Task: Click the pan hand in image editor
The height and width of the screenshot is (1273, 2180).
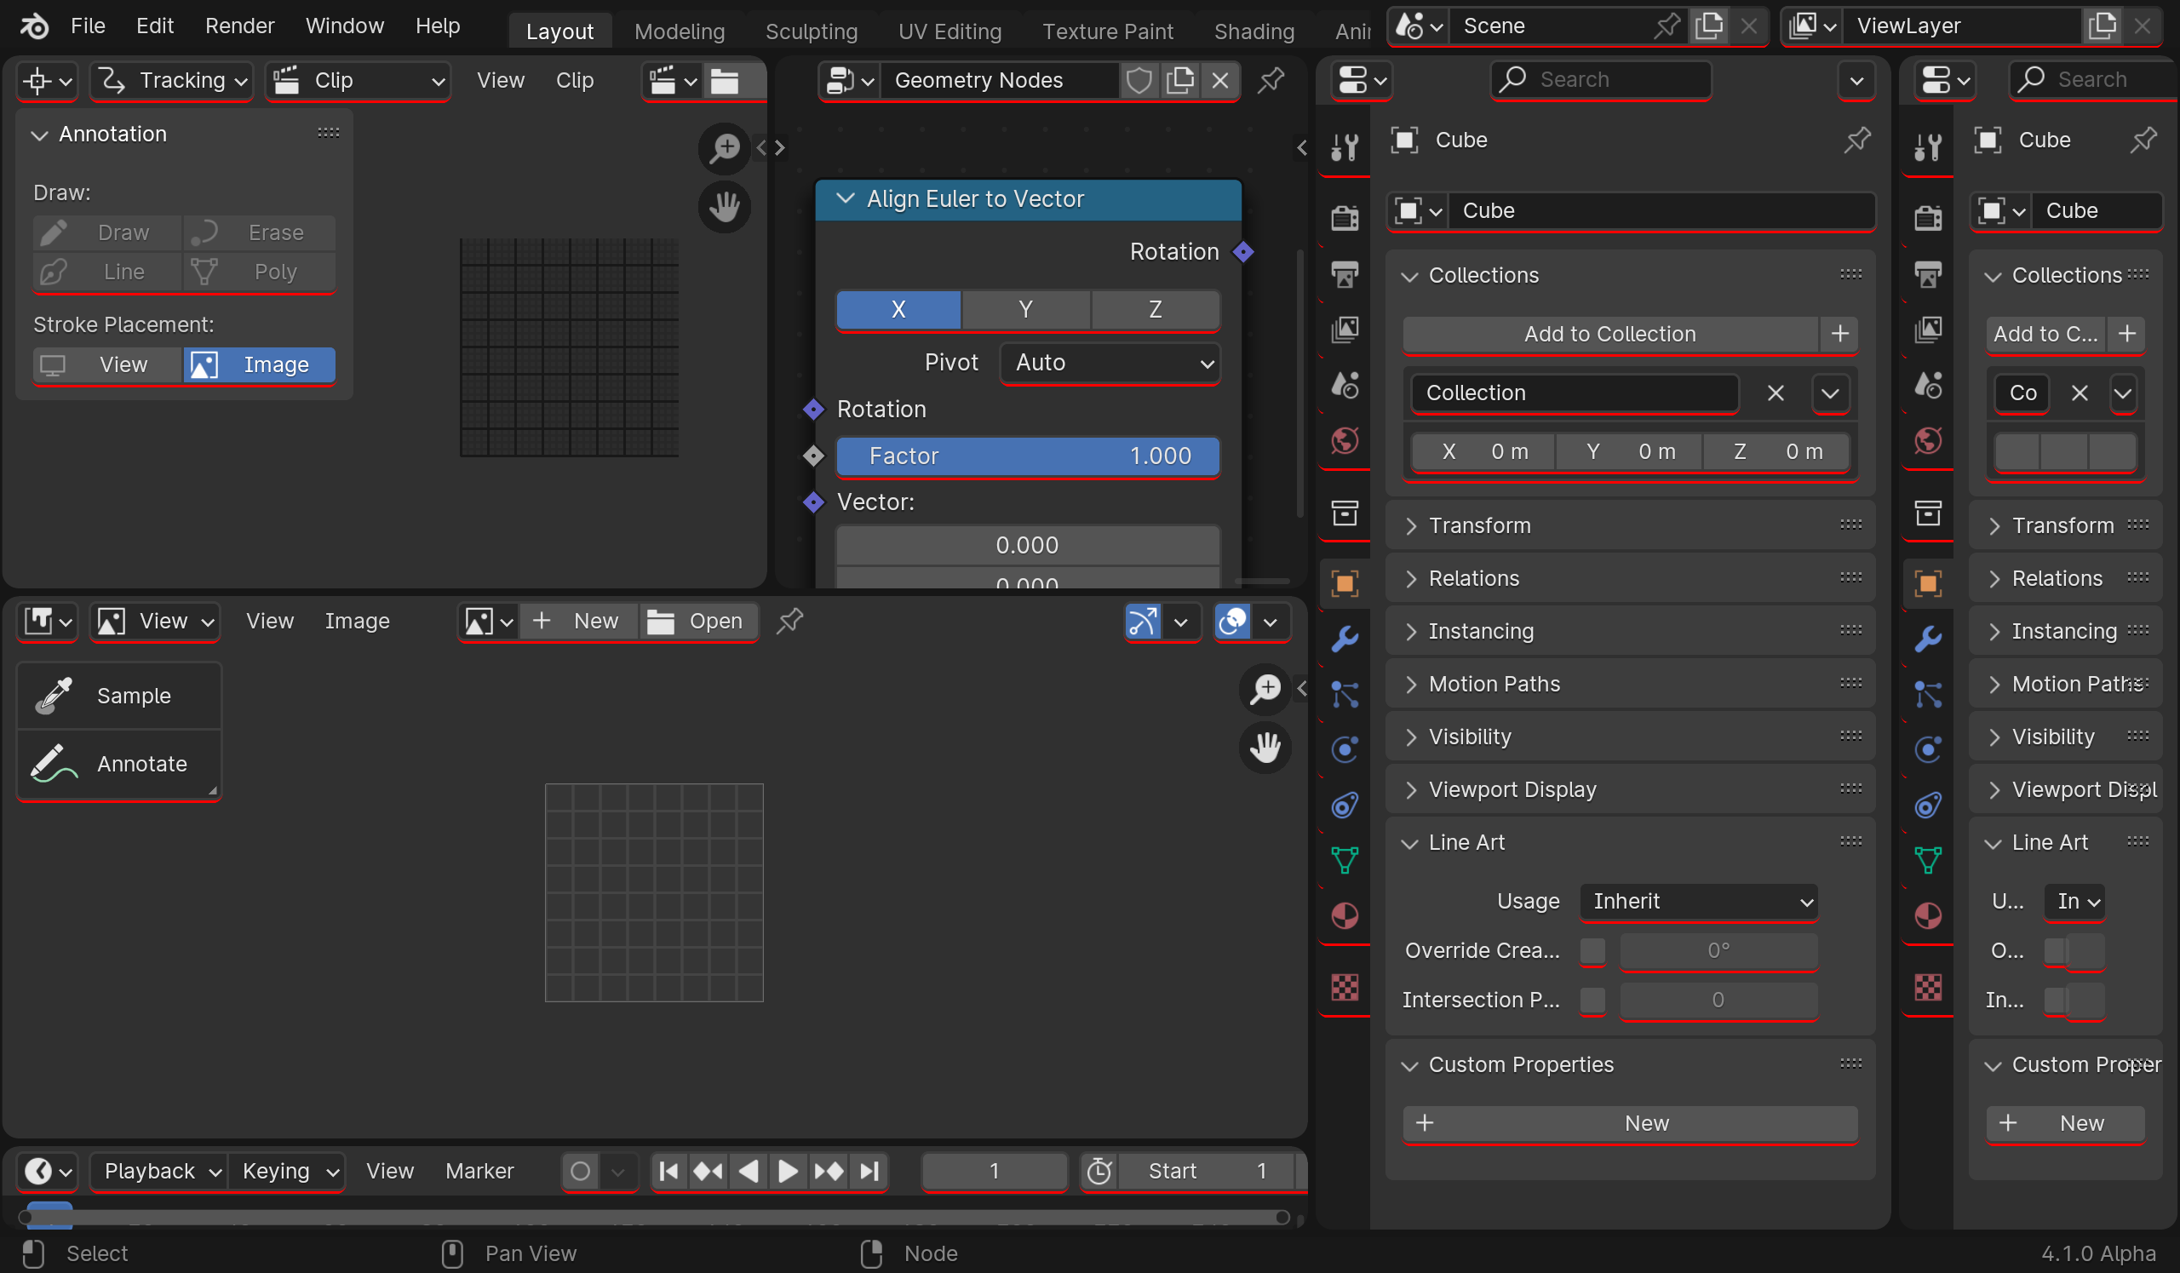Action: tap(1265, 748)
